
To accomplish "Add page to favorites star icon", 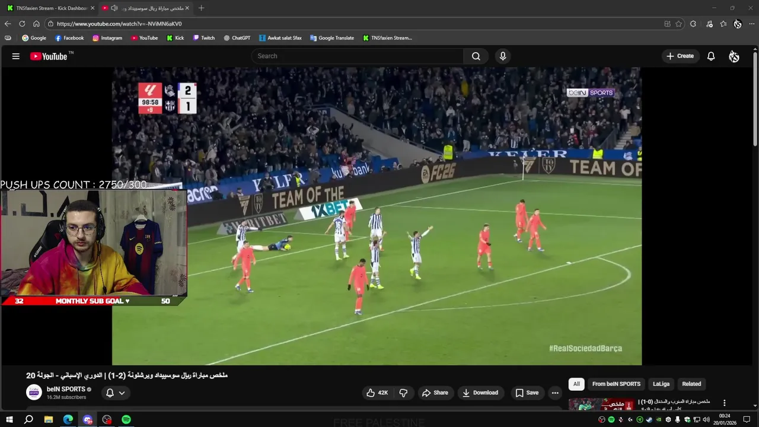I will click(678, 24).
